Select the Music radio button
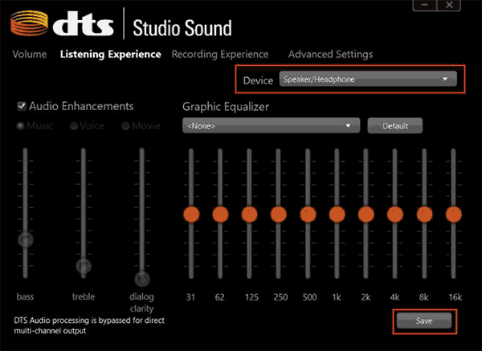 tap(21, 126)
